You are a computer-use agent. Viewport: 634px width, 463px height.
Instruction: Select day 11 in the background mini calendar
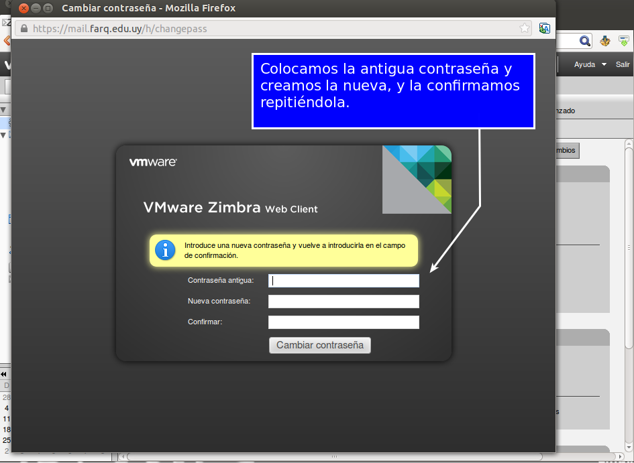pyautogui.click(x=7, y=419)
